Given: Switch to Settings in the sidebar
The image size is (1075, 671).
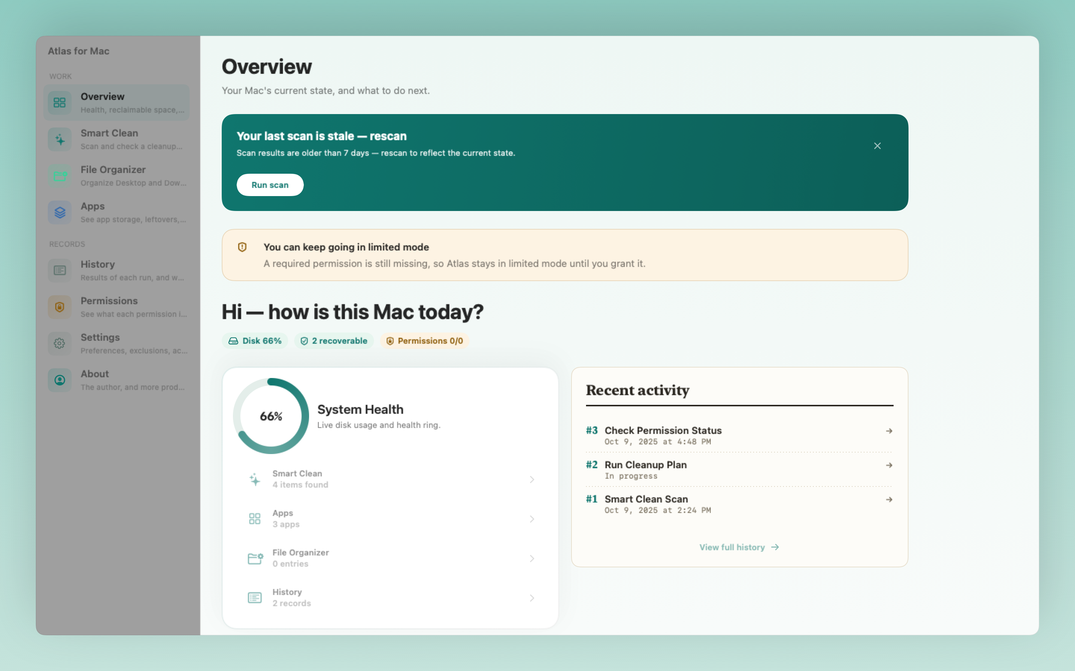Looking at the screenshot, I should click(116, 343).
